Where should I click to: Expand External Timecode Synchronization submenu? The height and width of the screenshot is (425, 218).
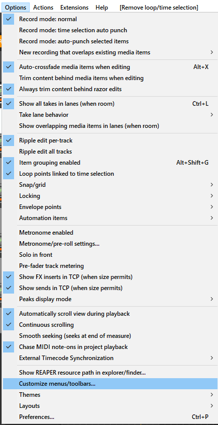coord(110,358)
